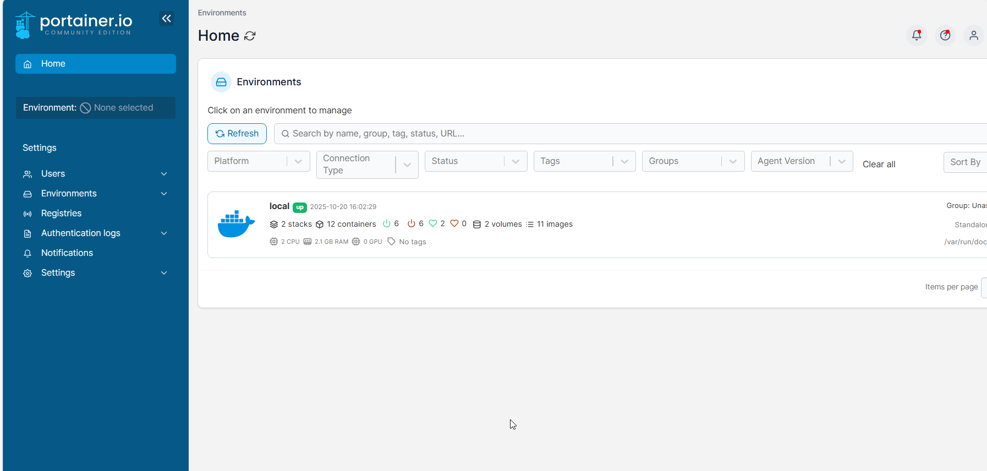
Task: Click Environment: None selected box
Action: [96, 108]
